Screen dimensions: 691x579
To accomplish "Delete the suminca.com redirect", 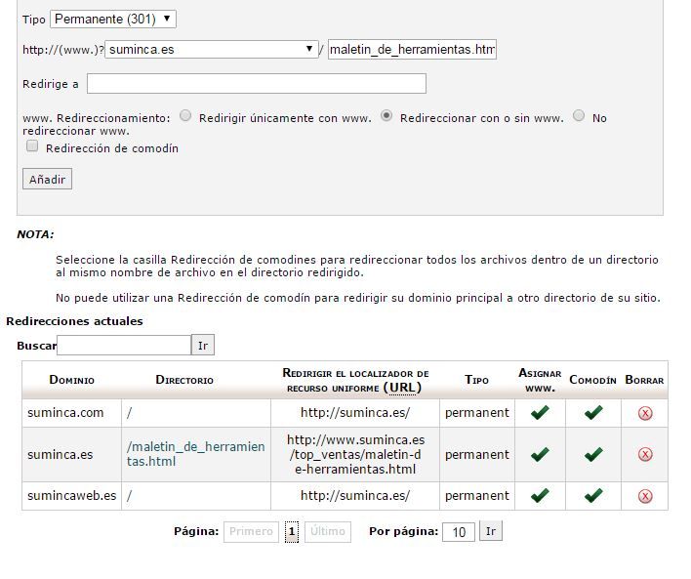I will tap(645, 413).
